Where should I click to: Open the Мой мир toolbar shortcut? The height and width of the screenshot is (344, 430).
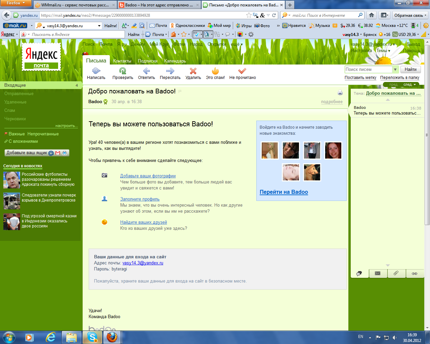pyautogui.click(x=219, y=26)
